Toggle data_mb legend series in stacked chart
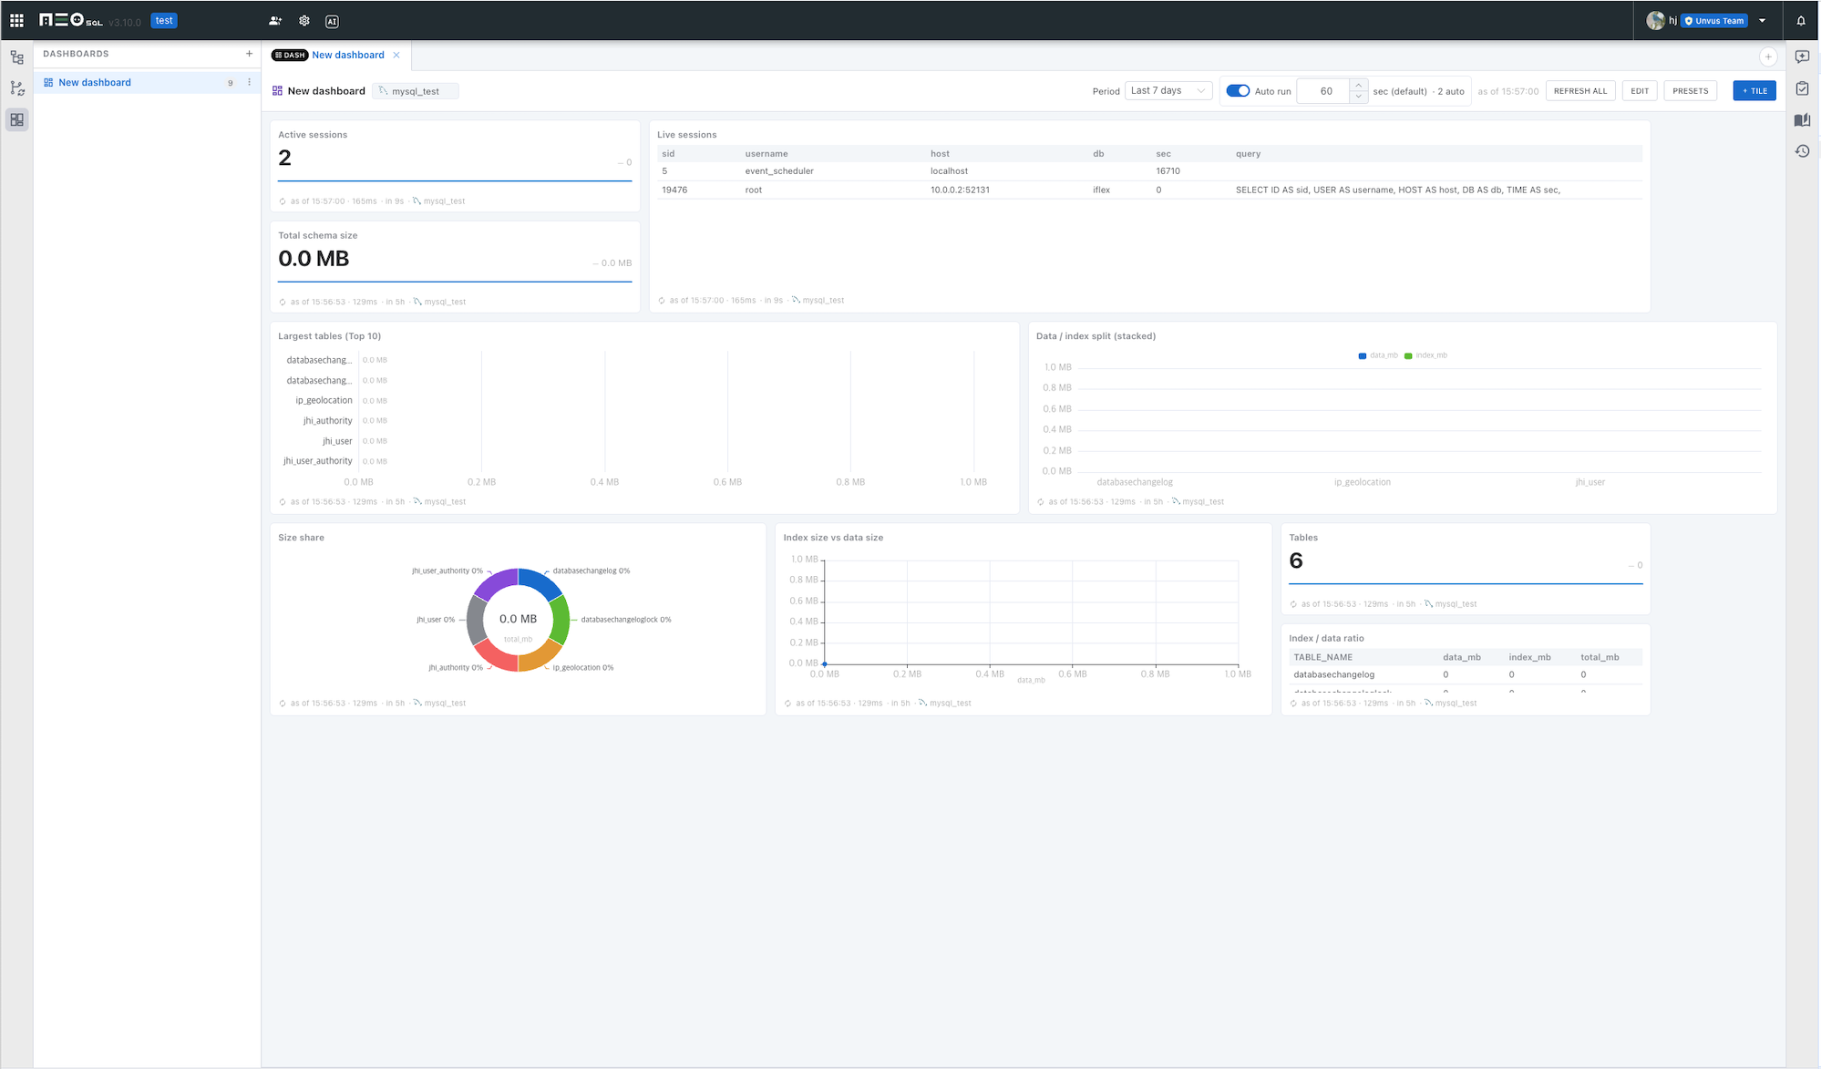The width and height of the screenshot is (1821, 1069). pos(1377,355)
